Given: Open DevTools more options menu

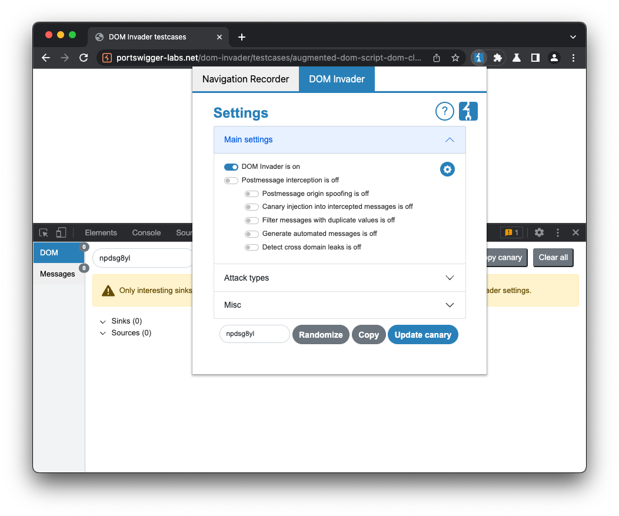Looking at the screenshot, I should 557,233.
